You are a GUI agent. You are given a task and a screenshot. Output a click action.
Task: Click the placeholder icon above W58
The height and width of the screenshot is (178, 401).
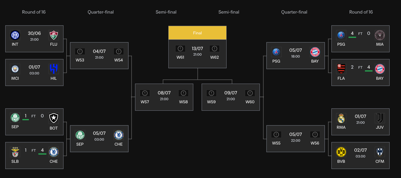tap(183, 93)
